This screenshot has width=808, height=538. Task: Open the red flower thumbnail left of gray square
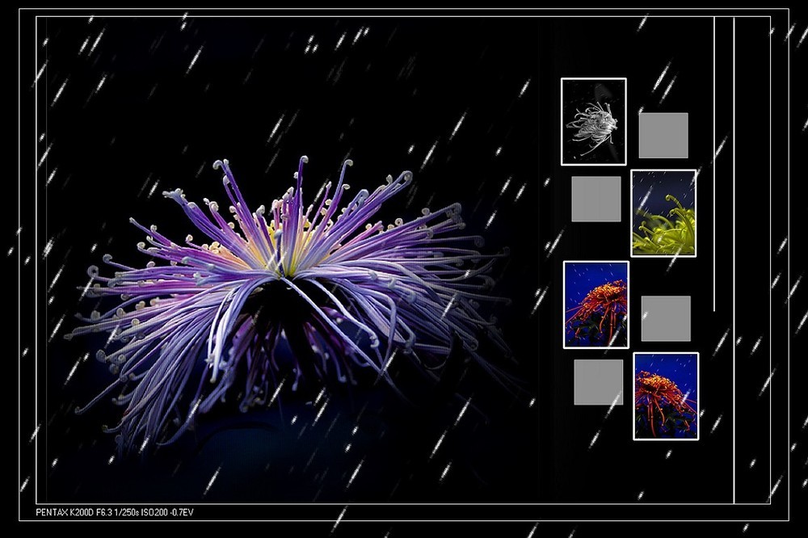tap(596, 305)
